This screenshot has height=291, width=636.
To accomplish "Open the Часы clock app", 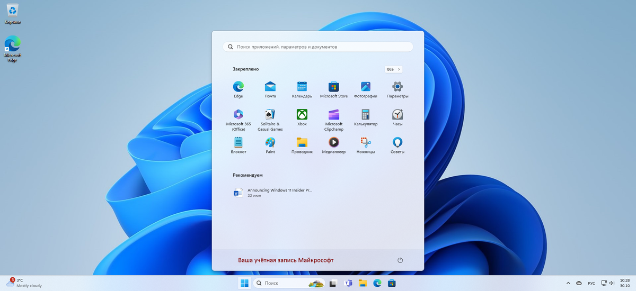I will click(x=397, y=117).
